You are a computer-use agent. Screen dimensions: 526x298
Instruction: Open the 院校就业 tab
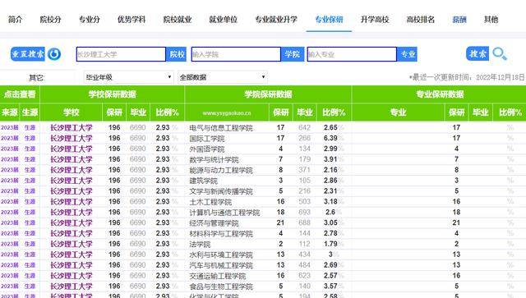178,20
